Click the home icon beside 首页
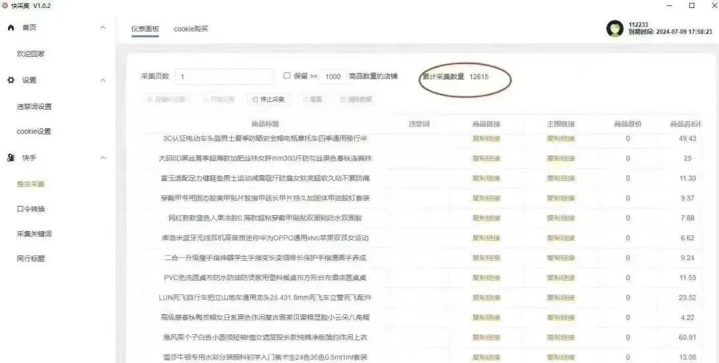The height and width of the screenshot is (363, 719). [11, 27]
